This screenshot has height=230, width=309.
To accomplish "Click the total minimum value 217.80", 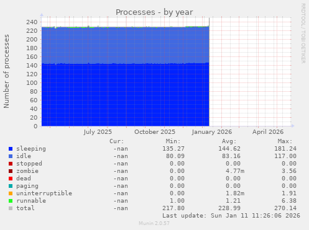I will pyautogui.click(x=173, y=208).
